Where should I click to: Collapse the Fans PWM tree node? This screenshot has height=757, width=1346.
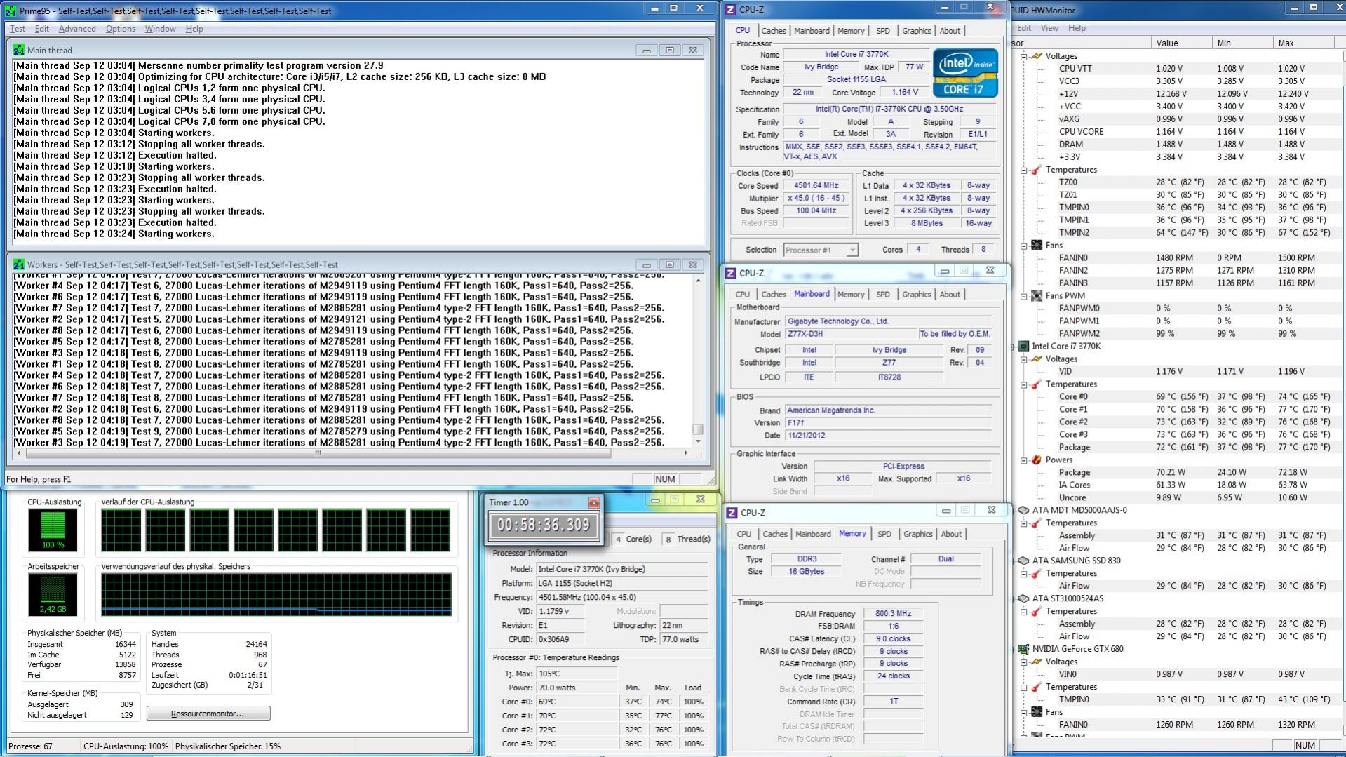(1024, 296)
